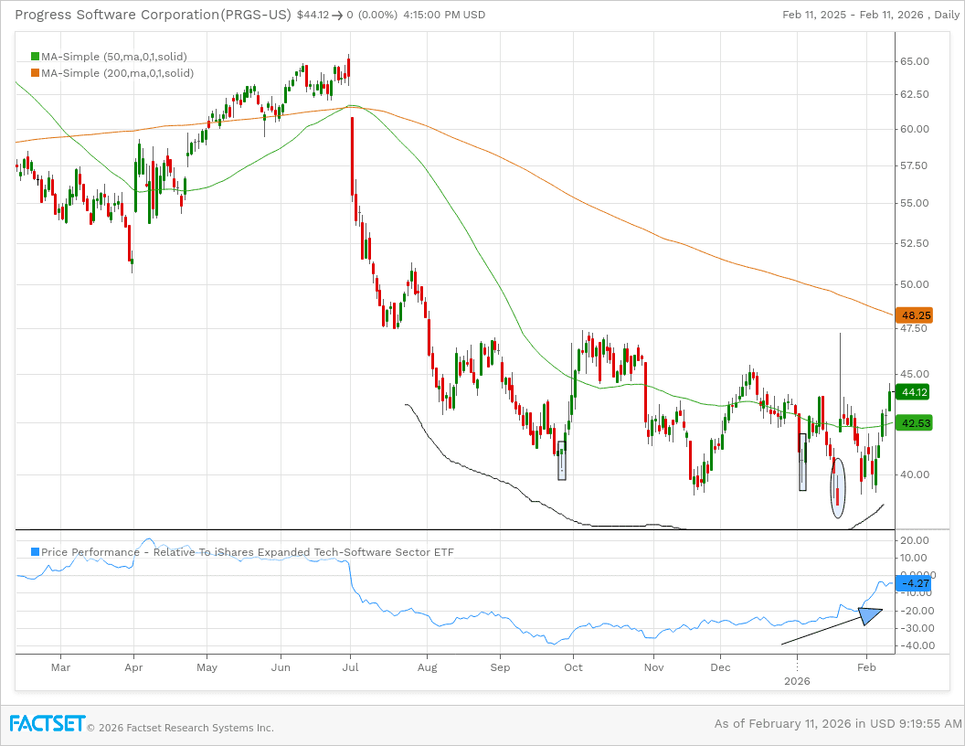
Task: Click the Apr month label on time axis
Action: click(x=133, y=667)
